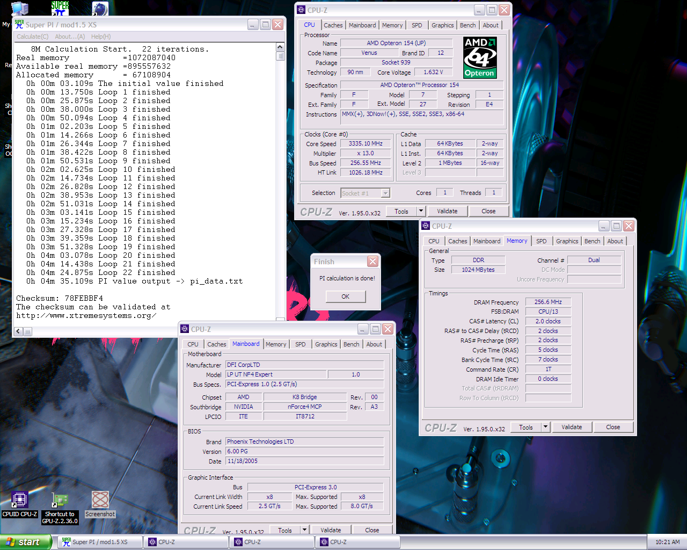The height and width of the screenshot is (550, 687).
Task: Click Validate in the CPU tab window
Action: point(447,212)
